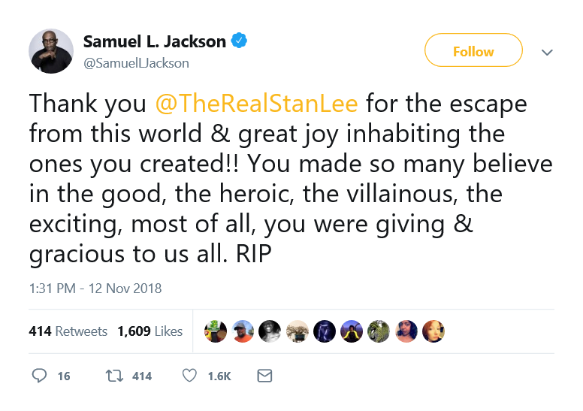This screenshot has height=411, width=583.
Task: Send tweet via envelope message icon
Action: coord(264,376)
